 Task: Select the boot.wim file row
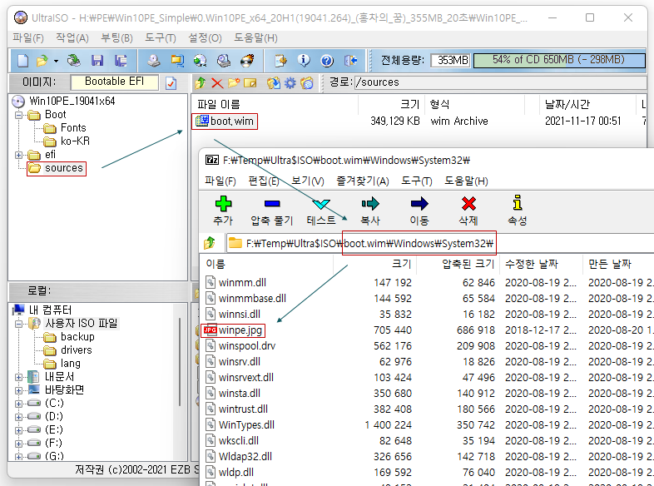coord(419,121)
